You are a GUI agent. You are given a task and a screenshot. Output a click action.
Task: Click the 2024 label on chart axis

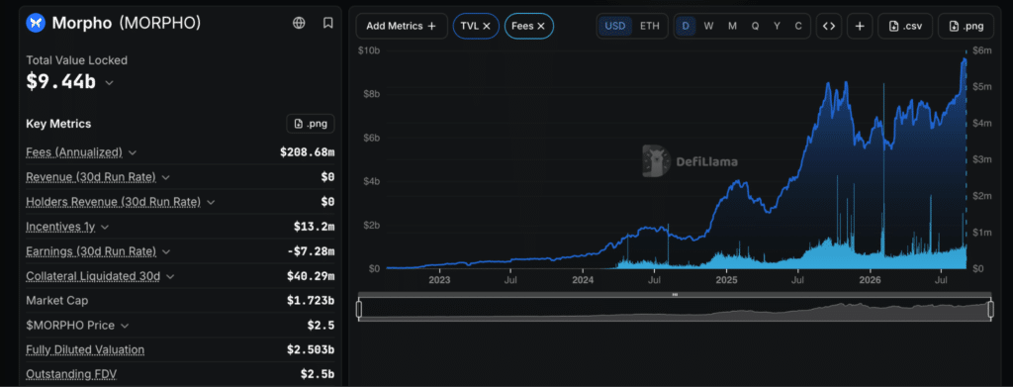(x=583, y=280)
